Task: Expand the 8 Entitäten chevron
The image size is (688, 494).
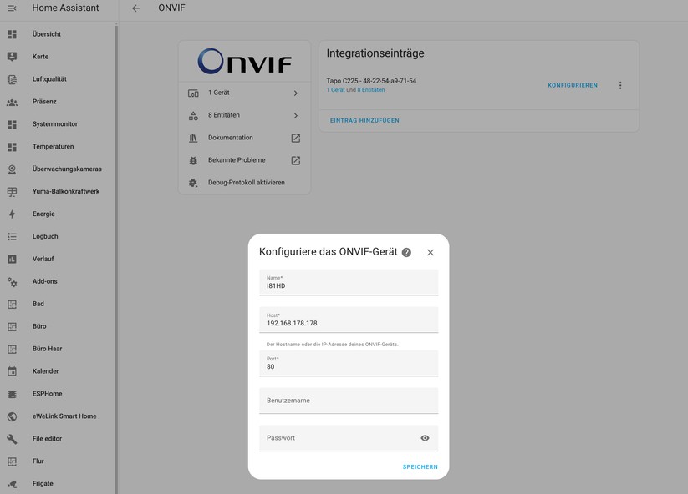Action: pos(296,116)
